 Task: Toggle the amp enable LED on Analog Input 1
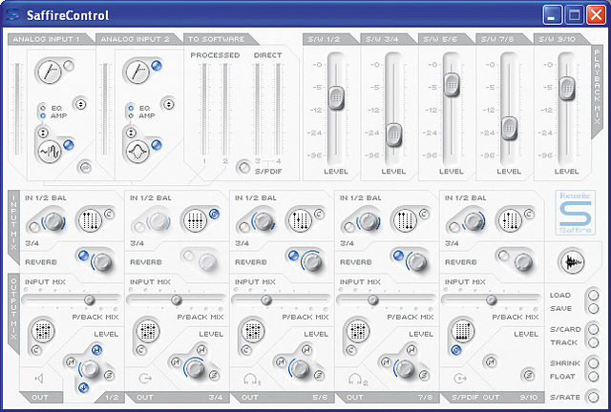[x=68, y=145]
